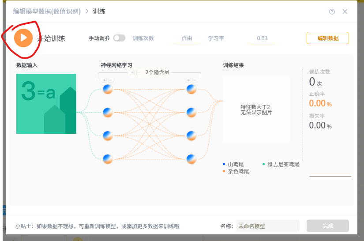Click the model name field 未命名模型
364x241 pixels.
coord(268,226)
